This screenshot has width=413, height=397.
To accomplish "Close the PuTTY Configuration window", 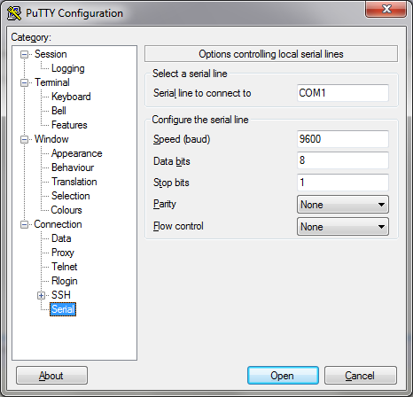I will tap(386, 9).
